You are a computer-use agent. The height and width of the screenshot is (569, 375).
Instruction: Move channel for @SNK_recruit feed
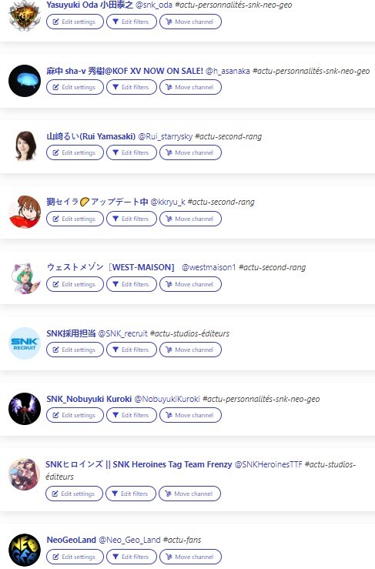coord(190,350)
